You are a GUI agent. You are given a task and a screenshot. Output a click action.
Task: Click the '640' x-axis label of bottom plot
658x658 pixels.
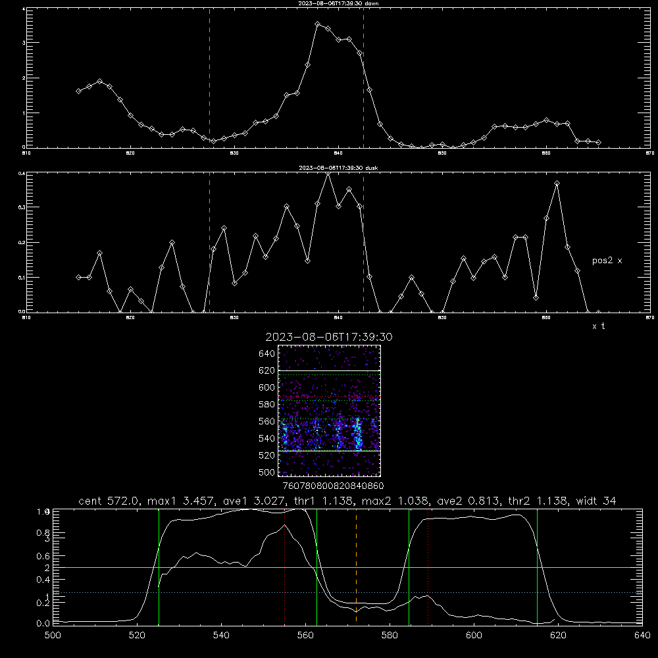tap(642, 636)
